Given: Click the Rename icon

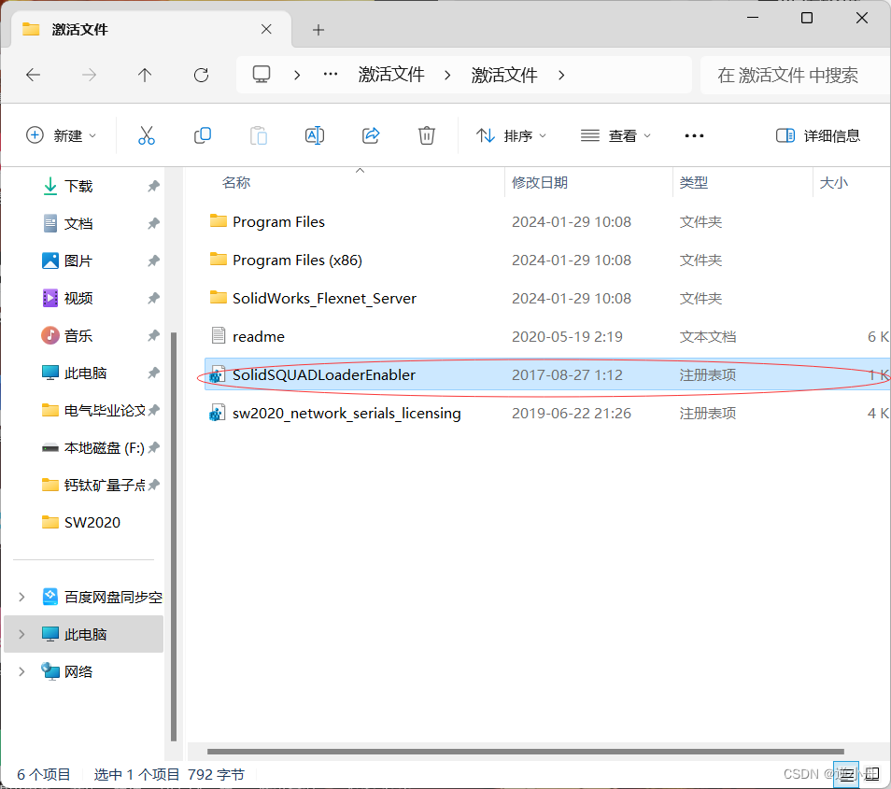Looking at the screenshot, I should [x=314, y=135].
